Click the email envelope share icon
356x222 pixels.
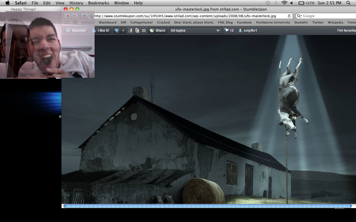click(144, 31)
